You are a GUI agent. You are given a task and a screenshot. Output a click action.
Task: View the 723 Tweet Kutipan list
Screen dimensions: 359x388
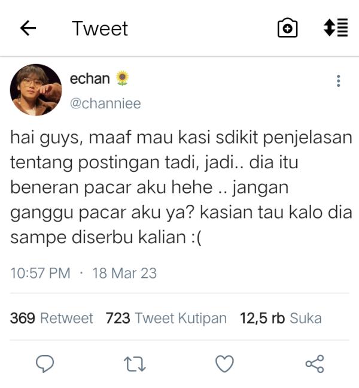coord(166,318)
